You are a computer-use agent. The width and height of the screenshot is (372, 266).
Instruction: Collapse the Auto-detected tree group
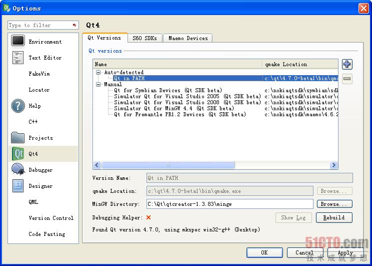point(98,72)
